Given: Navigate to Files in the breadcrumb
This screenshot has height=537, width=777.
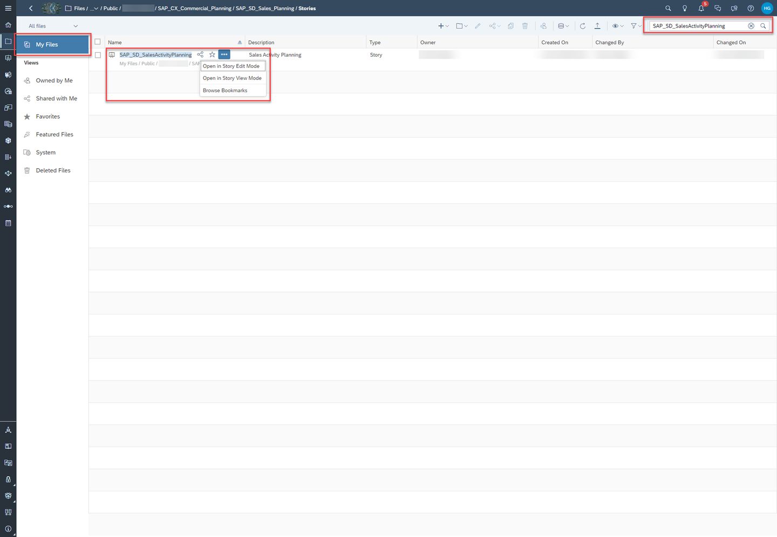Looking at the screenshot, I should 79,8.
